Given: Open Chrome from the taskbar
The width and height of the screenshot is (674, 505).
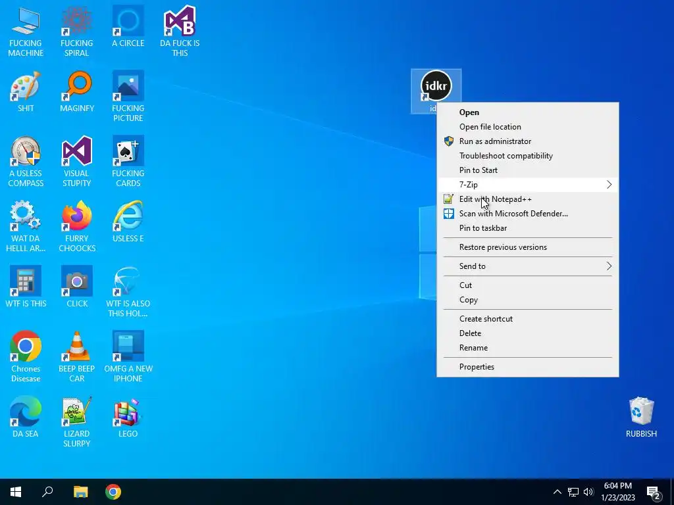Looking at the screenshot, I should click(113, 492).
